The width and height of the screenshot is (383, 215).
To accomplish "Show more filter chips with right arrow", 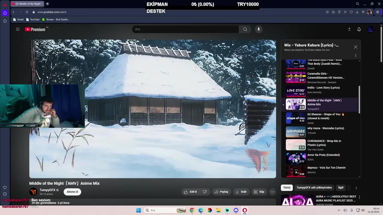I will tap(356, 188).
